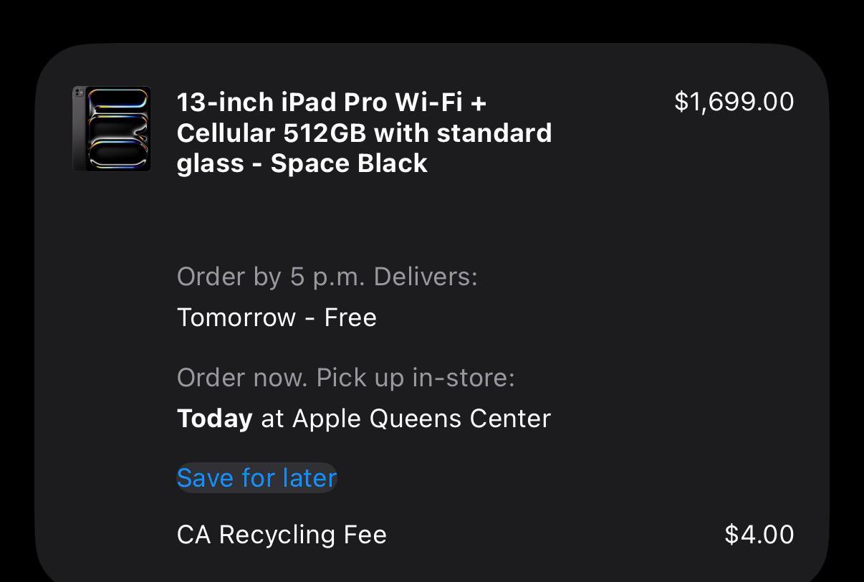864x582 pixels.
Task: Click Order now. Pick up in-store label
Action: pos(345,378)
